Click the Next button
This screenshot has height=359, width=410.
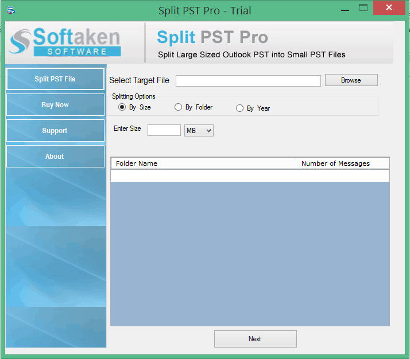pyautogui.click(x=255, y=338)
